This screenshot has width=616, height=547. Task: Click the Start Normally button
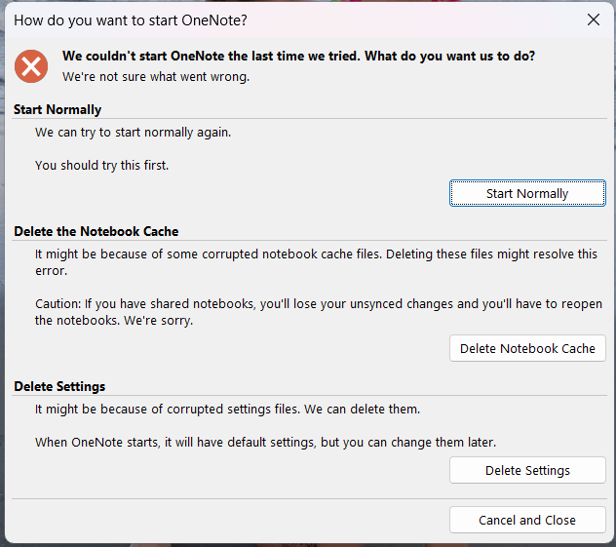527,193
